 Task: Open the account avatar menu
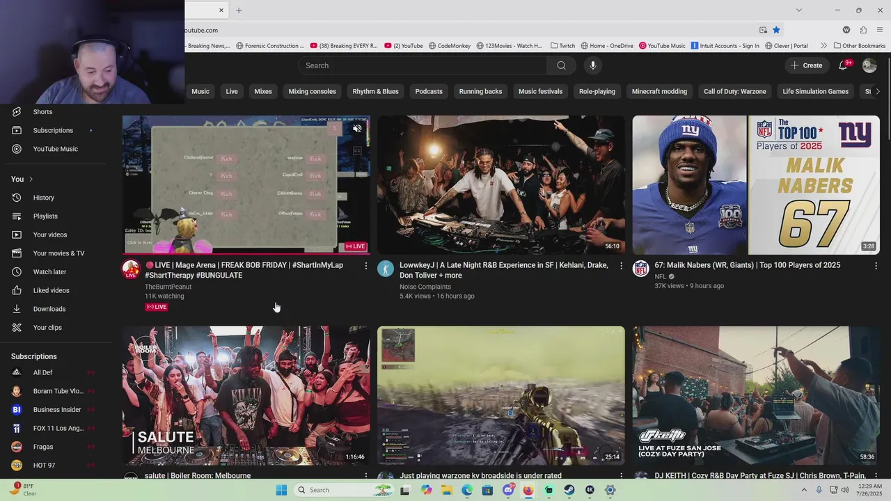pos(869,65)
